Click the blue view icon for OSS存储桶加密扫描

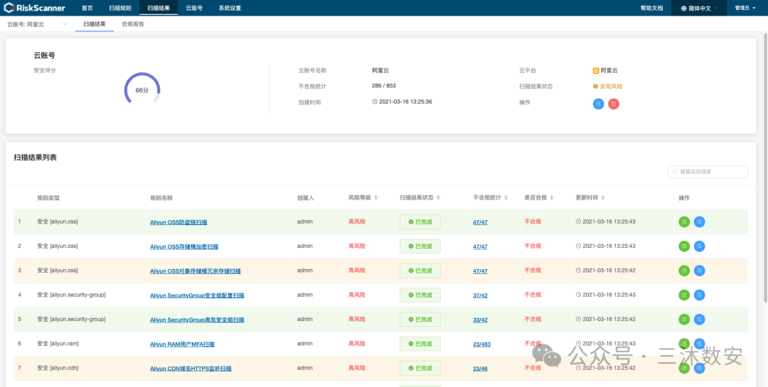pos(700,246)
